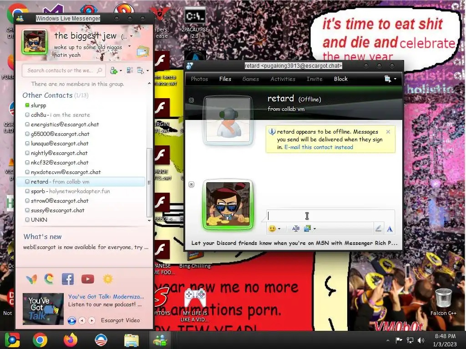The height and width of the screenshot is (349, 466).
Task: Click the chat message input box
Action: click(330, 216)
